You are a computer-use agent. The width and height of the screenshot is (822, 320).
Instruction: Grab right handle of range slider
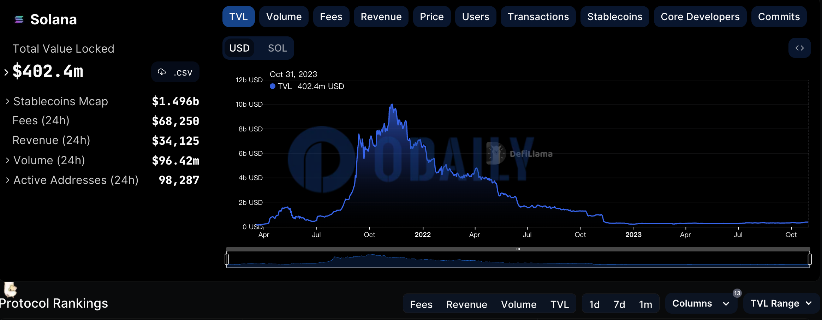pos(810,259)
